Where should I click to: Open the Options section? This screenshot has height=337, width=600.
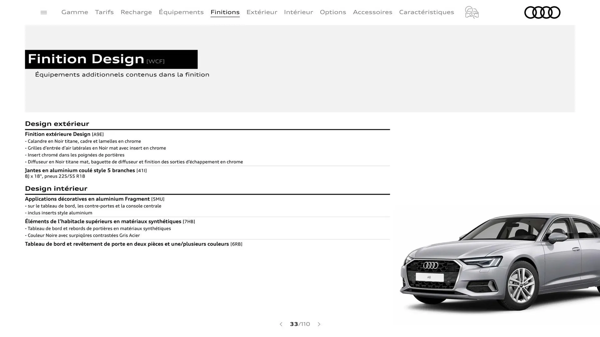click(333, 12)
